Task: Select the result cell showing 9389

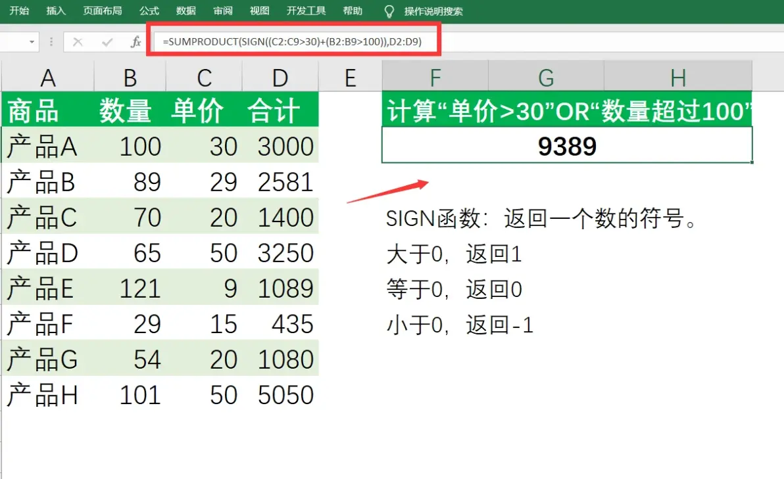Action: 567,145
